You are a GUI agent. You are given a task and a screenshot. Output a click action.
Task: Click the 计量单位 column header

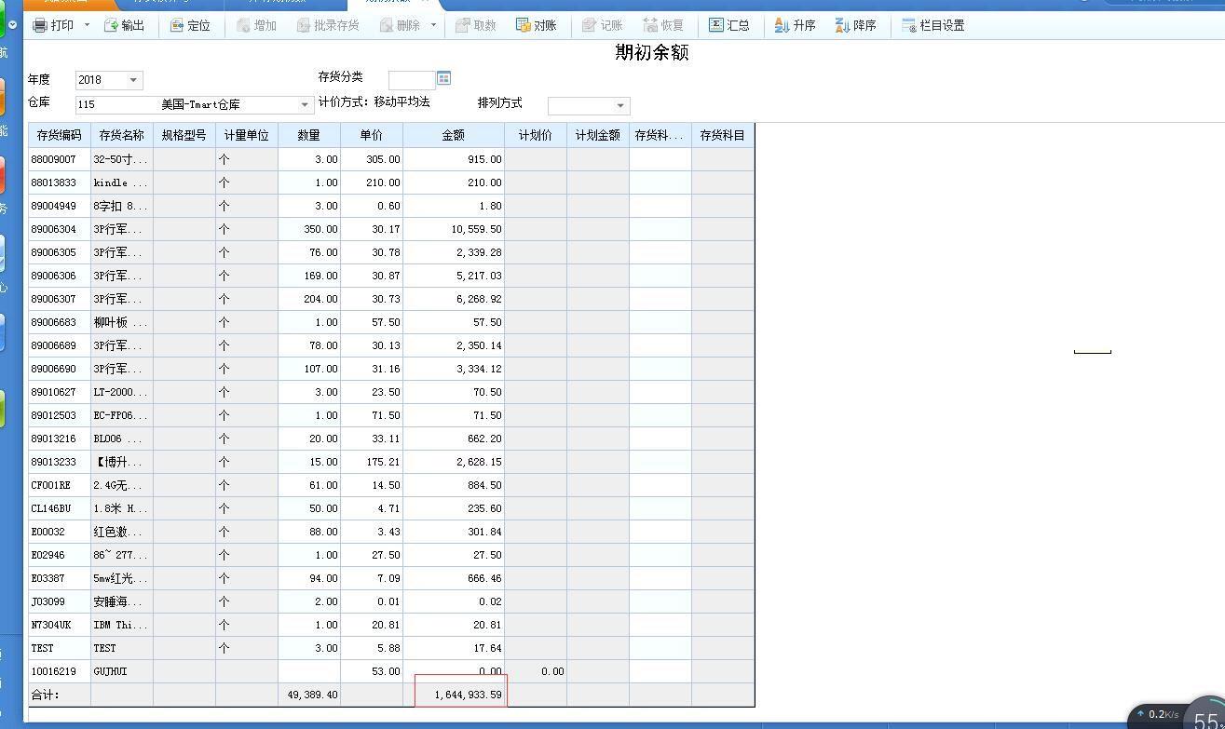tap(247, 135)
